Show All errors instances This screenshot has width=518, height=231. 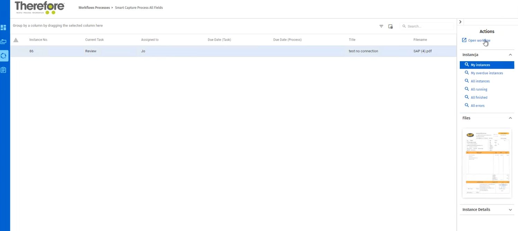tap(477, 106)
